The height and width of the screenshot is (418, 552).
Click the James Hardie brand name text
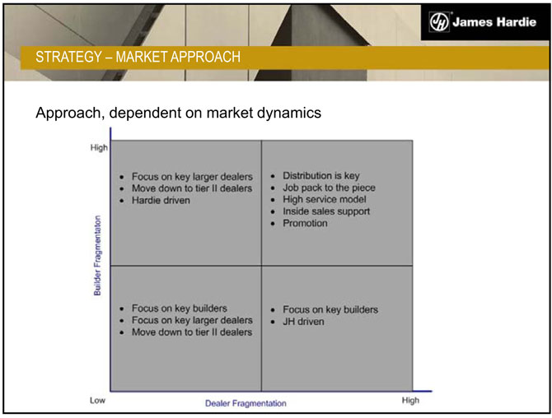coord(494,22)
